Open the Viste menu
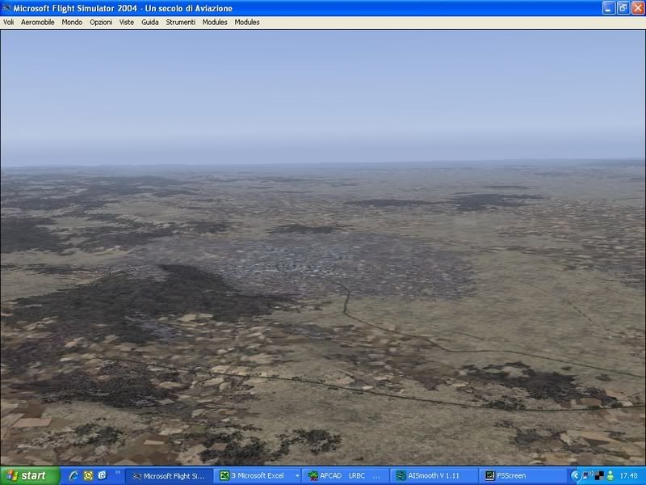 click(127, 23)
